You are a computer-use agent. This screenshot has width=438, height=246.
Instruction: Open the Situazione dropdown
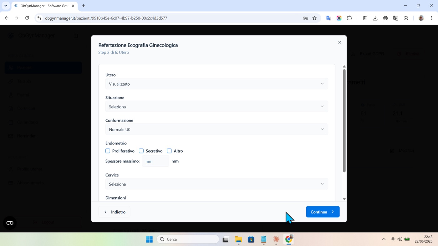point(216,107)
